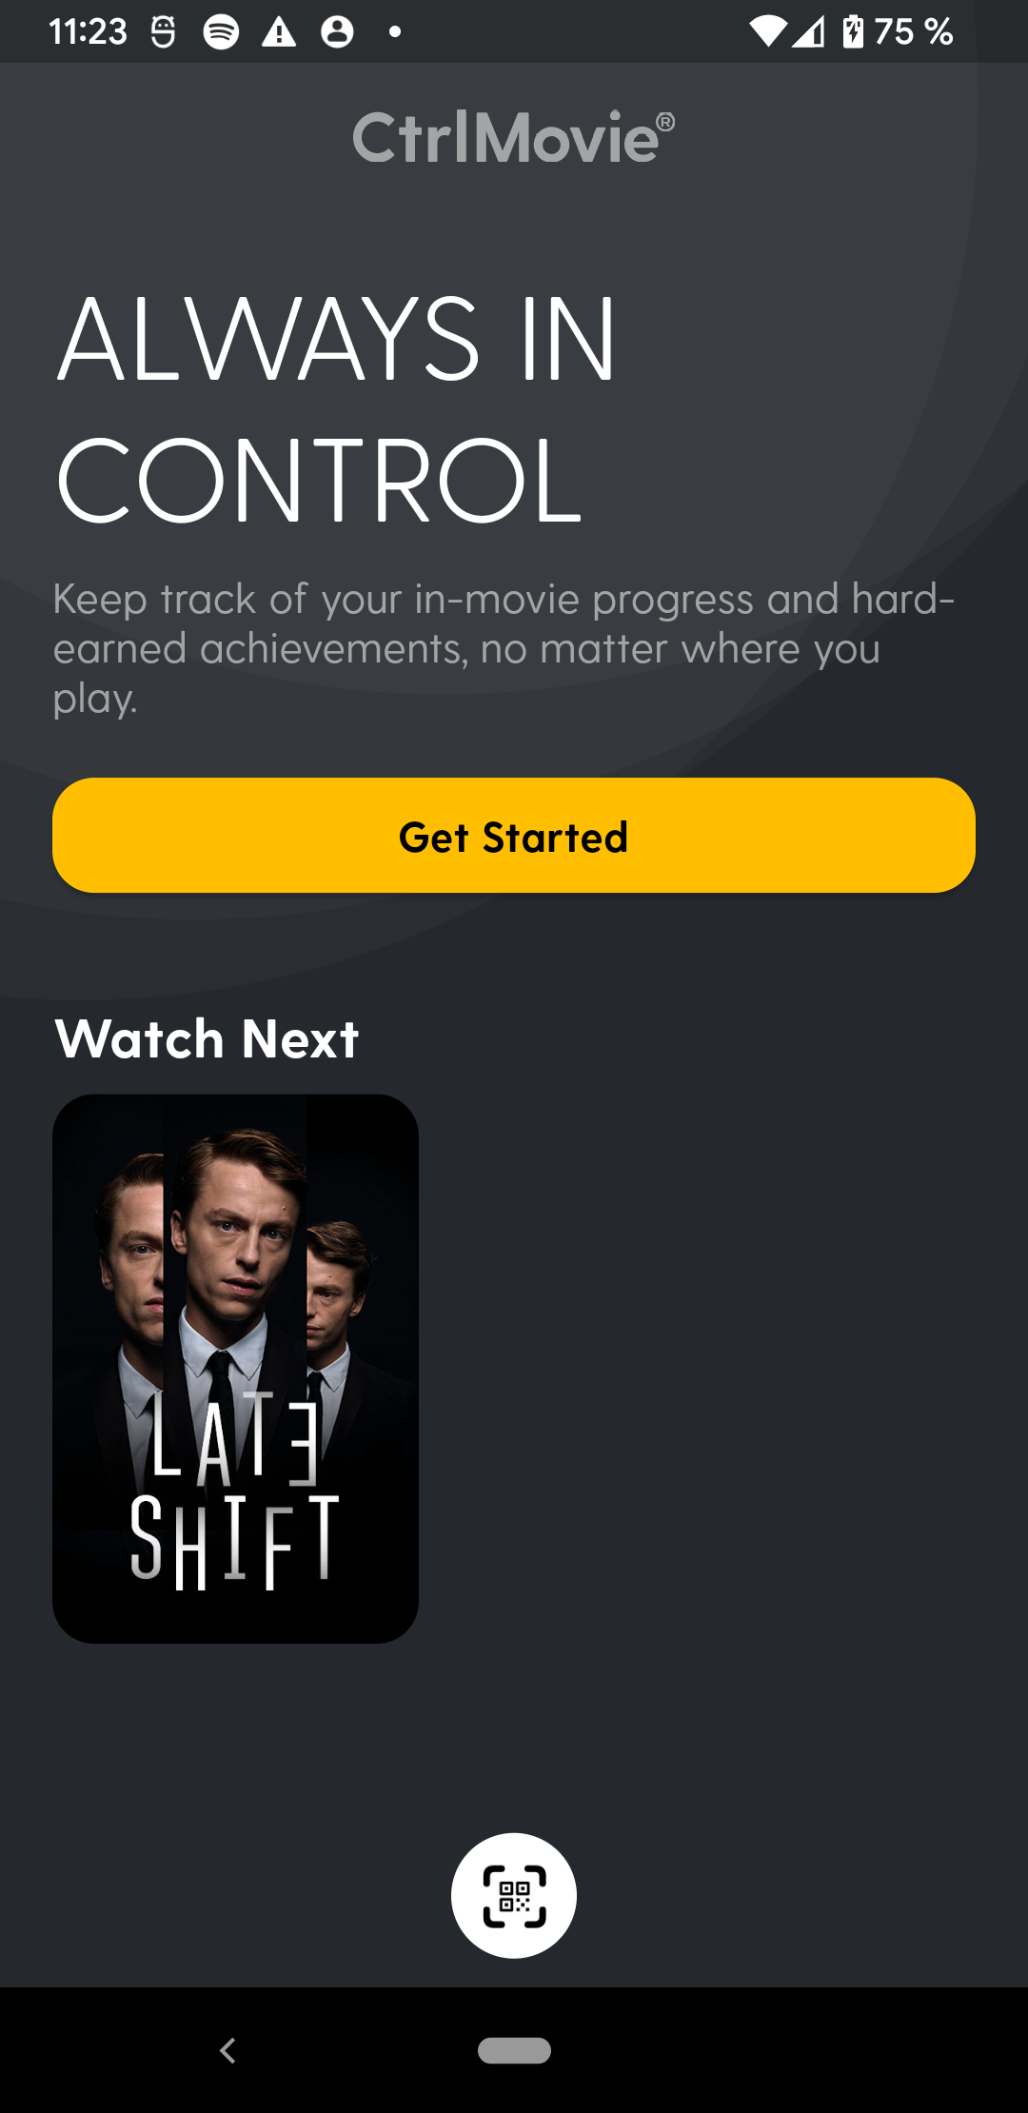Tap the cellular signal strength icon
Image resolution: width=1028 pixels, height=2113 pixels.
(809, 31)
